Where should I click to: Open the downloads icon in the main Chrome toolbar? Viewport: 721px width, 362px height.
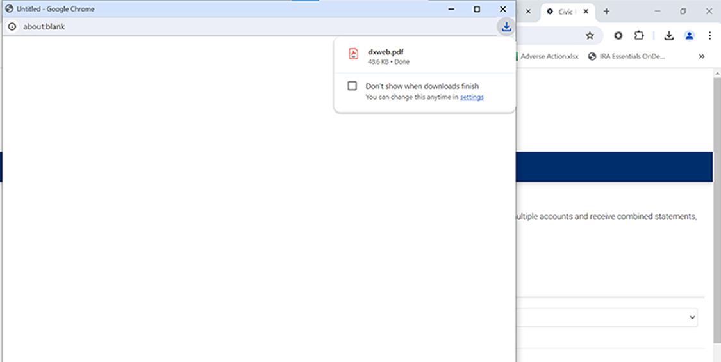pyautogui.click(x=669, y=36)
